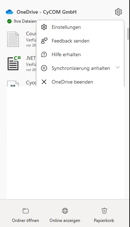Click the green sync status checkmark
Image resolution: width=130 pixels, height=227 pixels.
(x=9, y=21)
